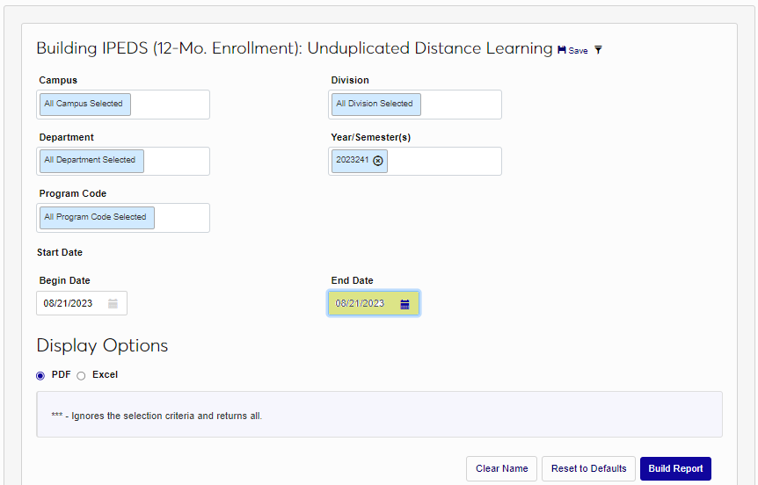
Task: Select the Excel display option
Action: [x=81, y=376]
